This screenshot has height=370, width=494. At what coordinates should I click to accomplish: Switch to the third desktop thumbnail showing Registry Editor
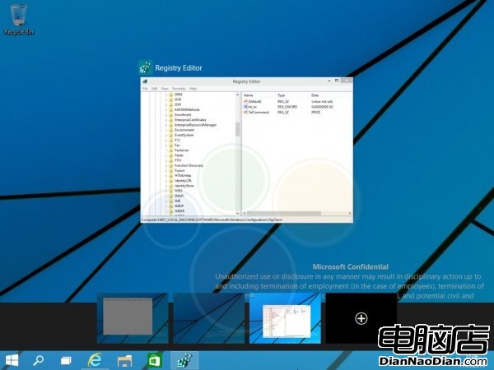tap(285, 318)
